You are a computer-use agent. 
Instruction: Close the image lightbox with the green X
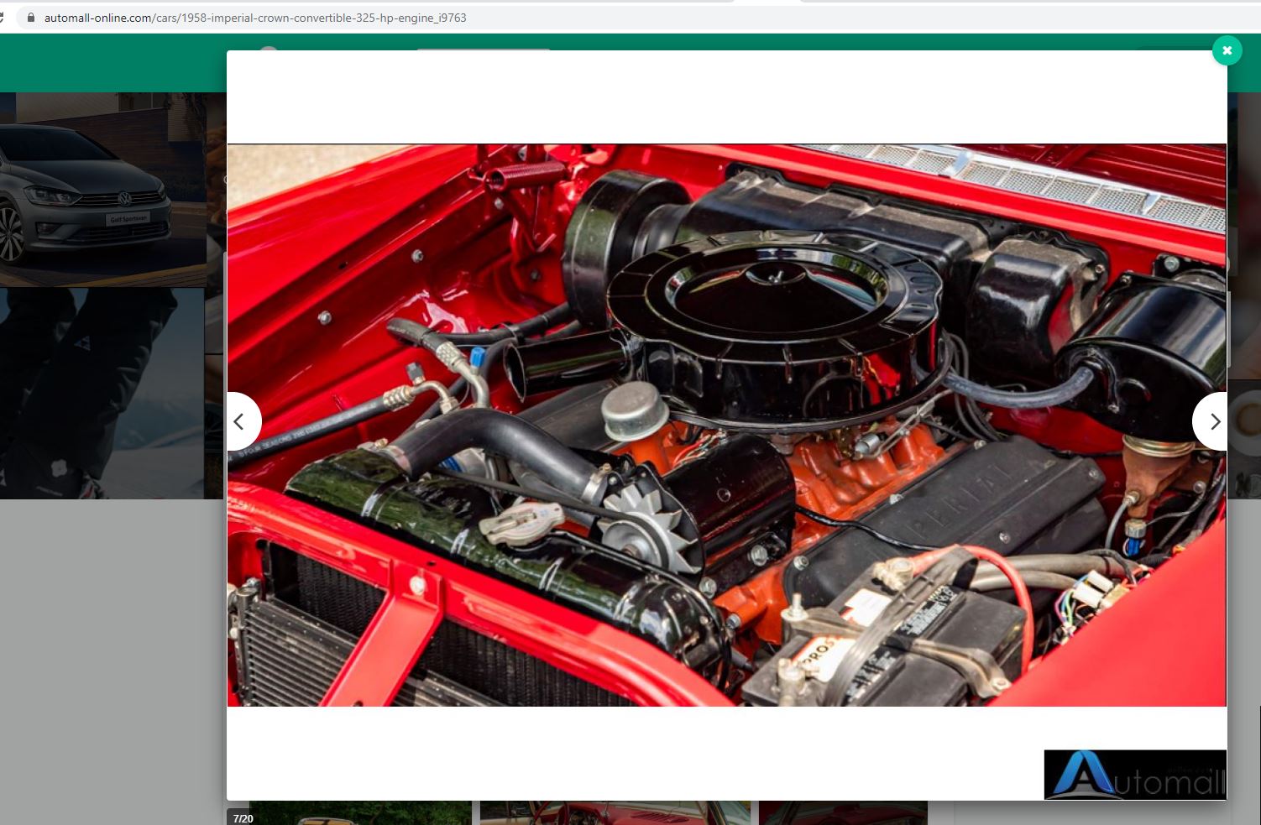click(1227, 50)
